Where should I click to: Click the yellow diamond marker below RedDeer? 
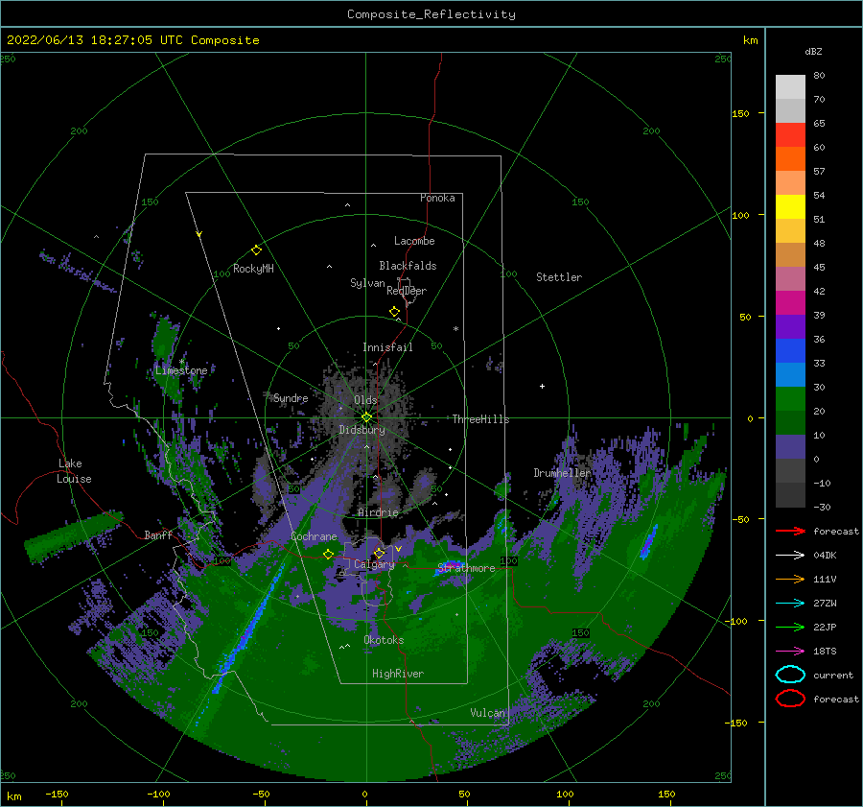point(395,312)
